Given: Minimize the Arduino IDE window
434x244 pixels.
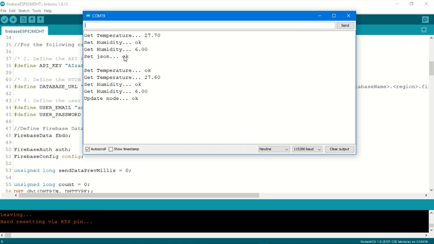Looking at the screenshot, I should point(397,4).
